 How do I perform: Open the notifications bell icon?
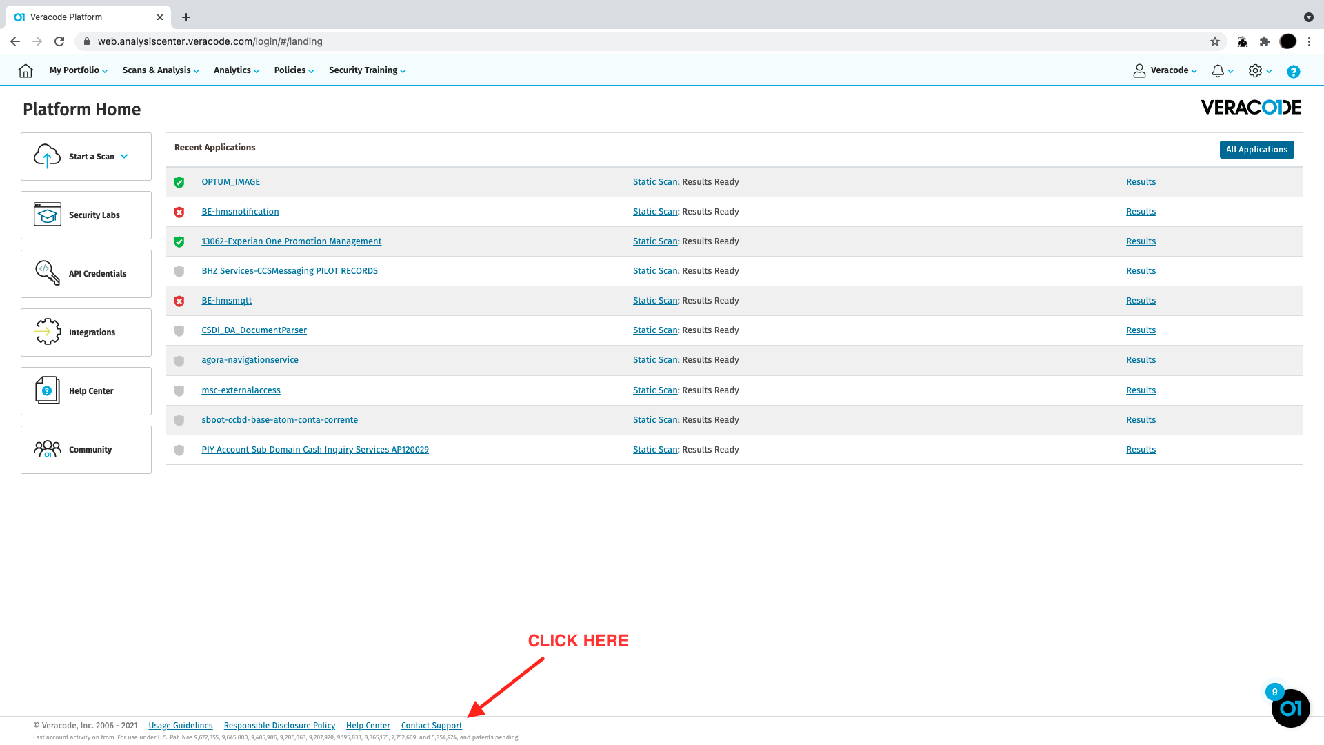1218,70
